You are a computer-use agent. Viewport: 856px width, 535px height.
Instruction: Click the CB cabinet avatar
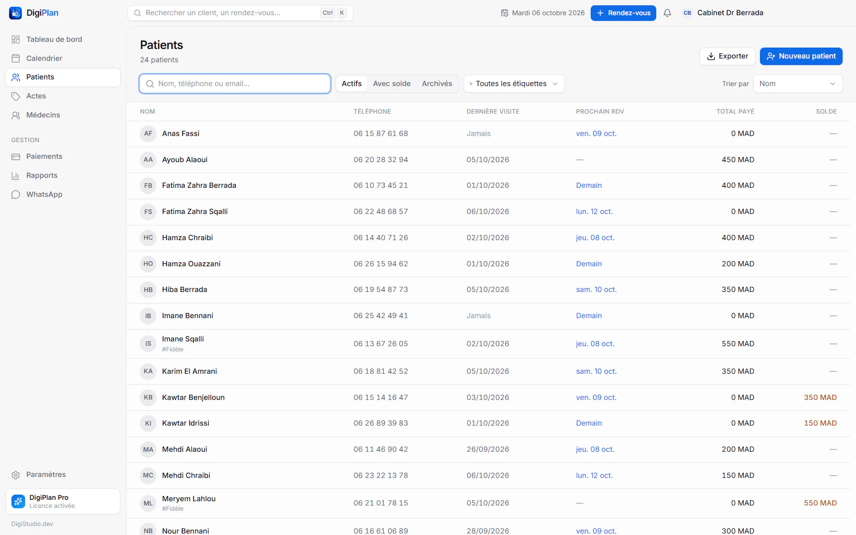[x=687, y=13]
